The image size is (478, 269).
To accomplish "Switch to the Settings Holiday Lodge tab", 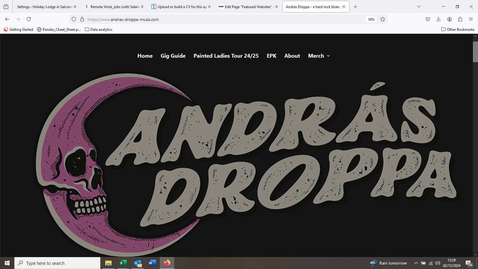I will 44,7.
